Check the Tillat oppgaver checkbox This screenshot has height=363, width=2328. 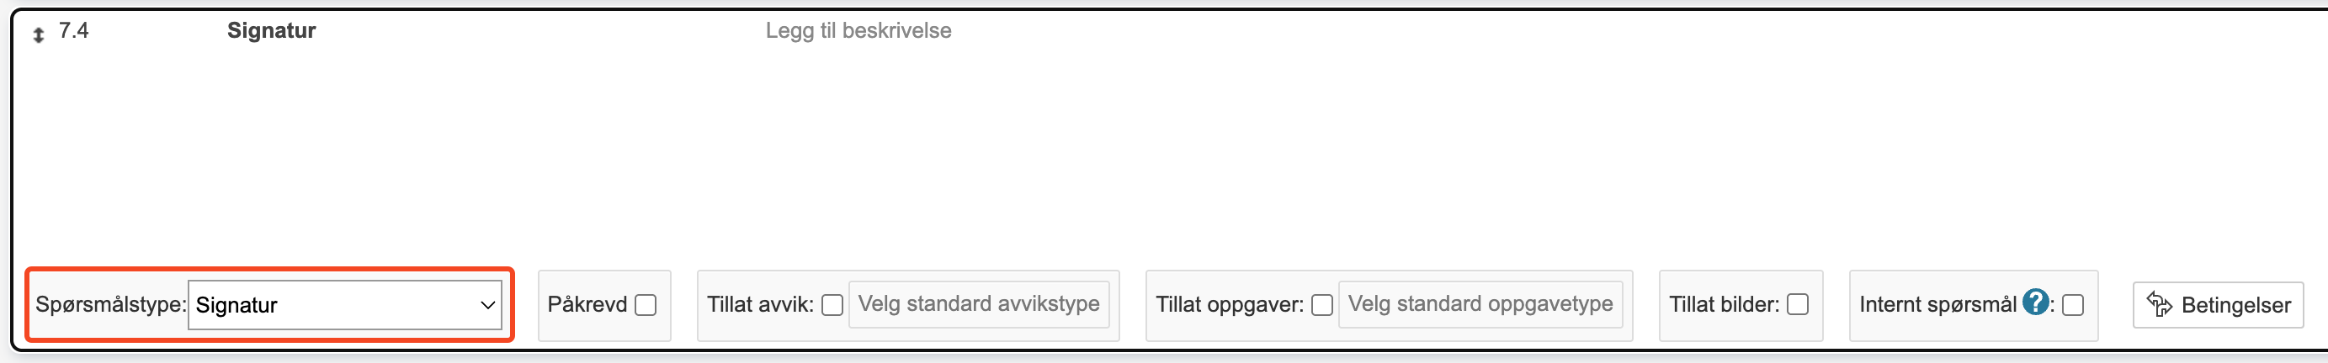point(1322,305)
